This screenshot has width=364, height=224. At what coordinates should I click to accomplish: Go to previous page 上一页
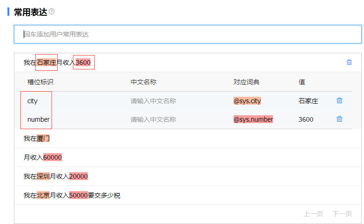tap(313, 214)
